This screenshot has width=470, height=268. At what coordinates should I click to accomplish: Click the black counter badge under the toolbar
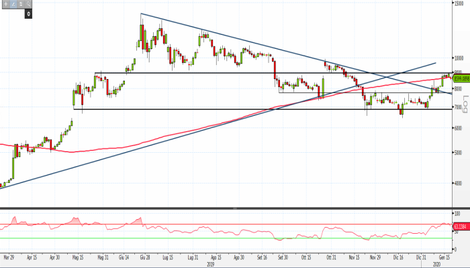click(x=28, y=14)
